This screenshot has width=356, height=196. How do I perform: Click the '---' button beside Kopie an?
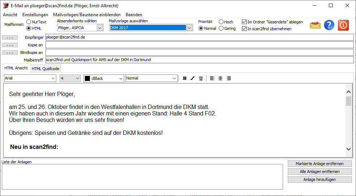[x=10, y=45]
